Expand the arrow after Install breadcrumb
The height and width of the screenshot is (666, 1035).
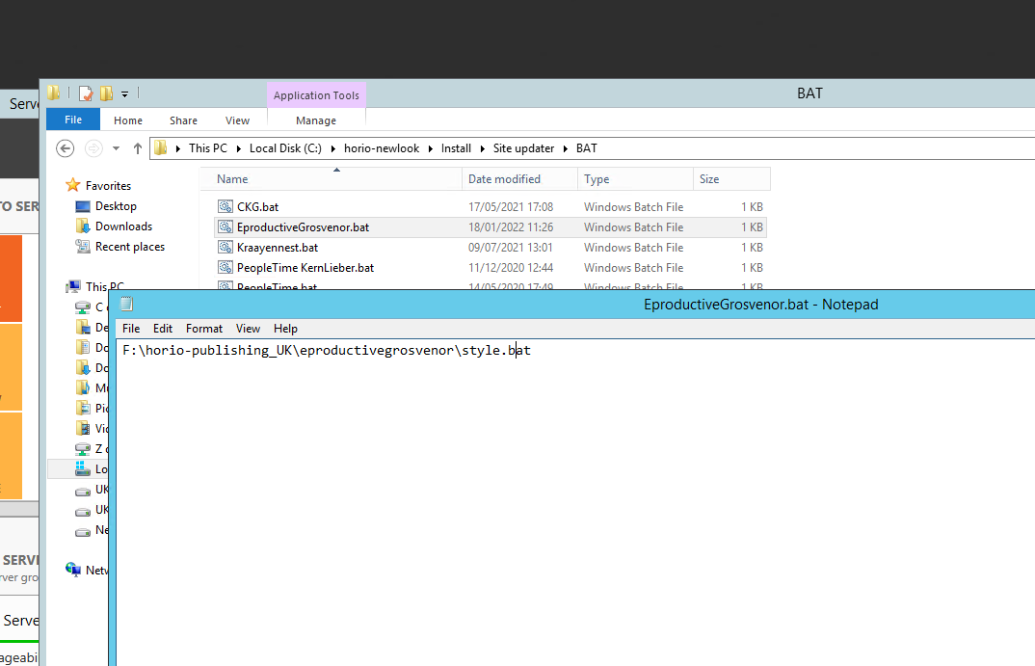pos(483,148)
